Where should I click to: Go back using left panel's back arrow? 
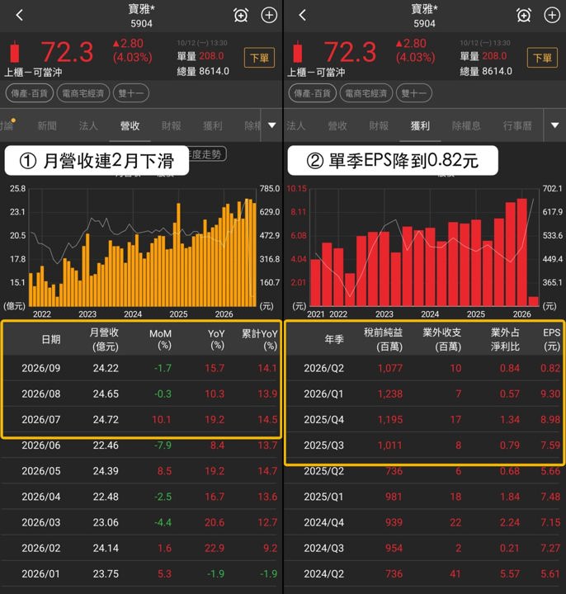[20, 15]
